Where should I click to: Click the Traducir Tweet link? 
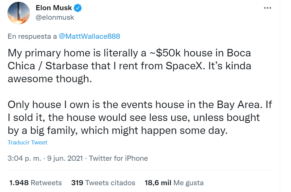pyautogui.click(x=28, y=142)
